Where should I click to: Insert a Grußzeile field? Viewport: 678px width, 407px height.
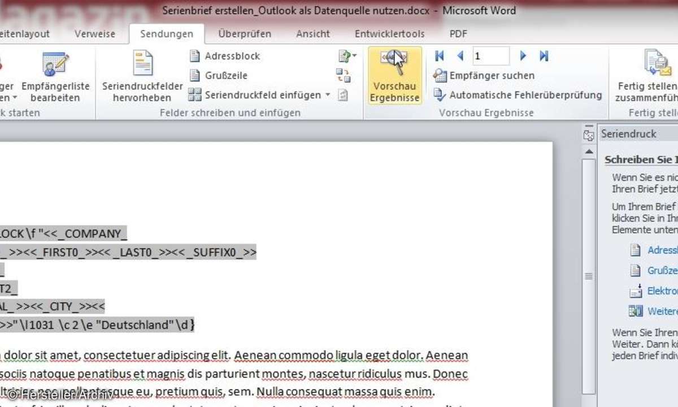[x=218, y=75]
